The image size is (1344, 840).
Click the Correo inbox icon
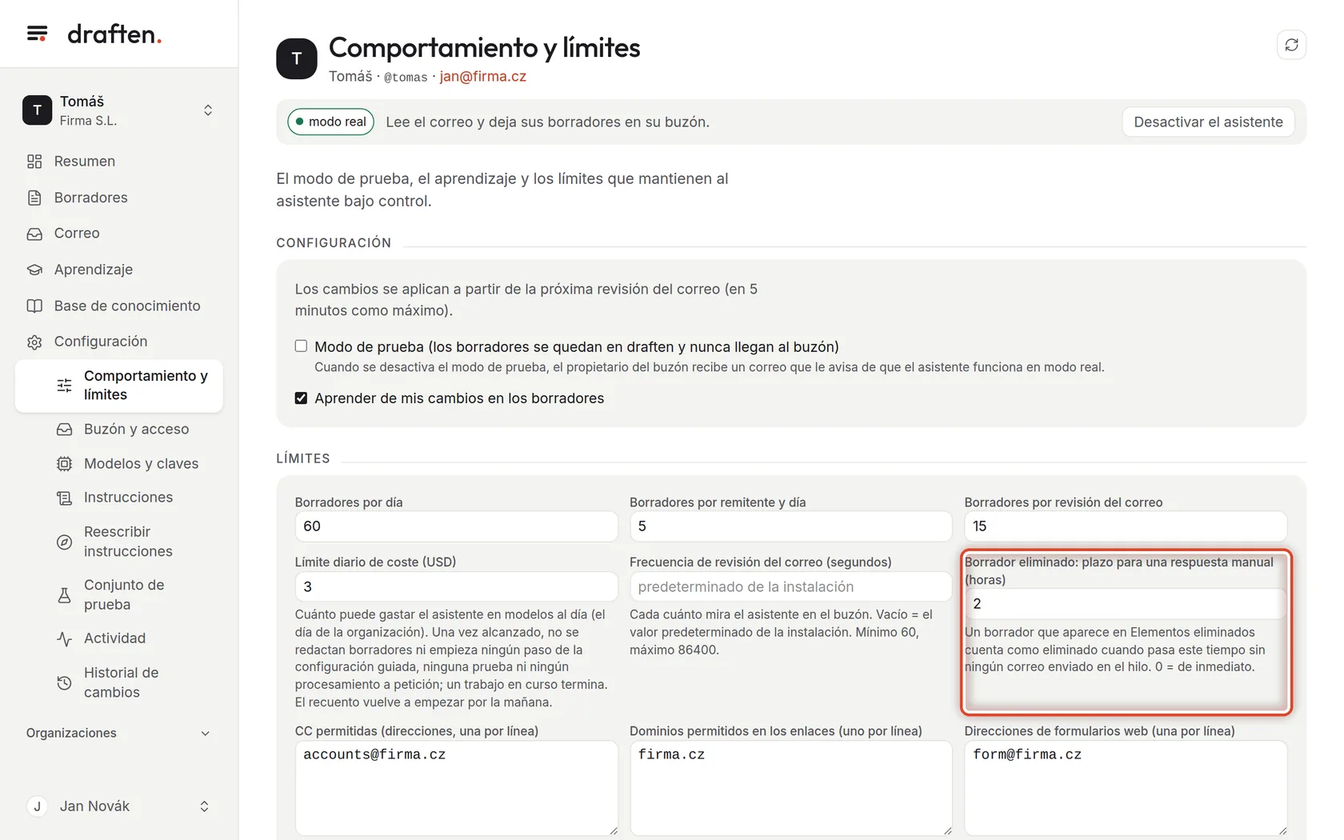click(x=34, y=234)
